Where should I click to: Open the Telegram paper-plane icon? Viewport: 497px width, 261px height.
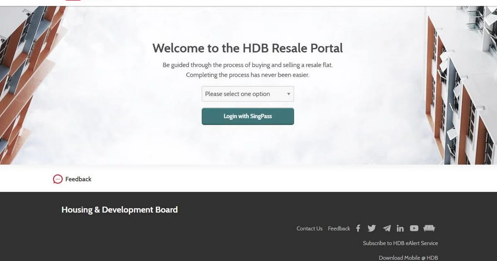pyautogui.click(x=387, y=228)
